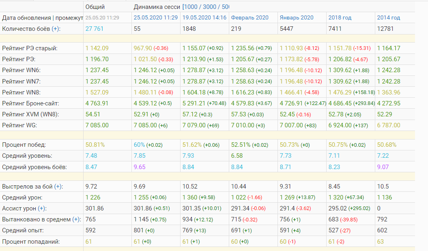Click the Рейтинг WG row label
The height and width of the screenshot is (251, 428).
click(19, 125)
